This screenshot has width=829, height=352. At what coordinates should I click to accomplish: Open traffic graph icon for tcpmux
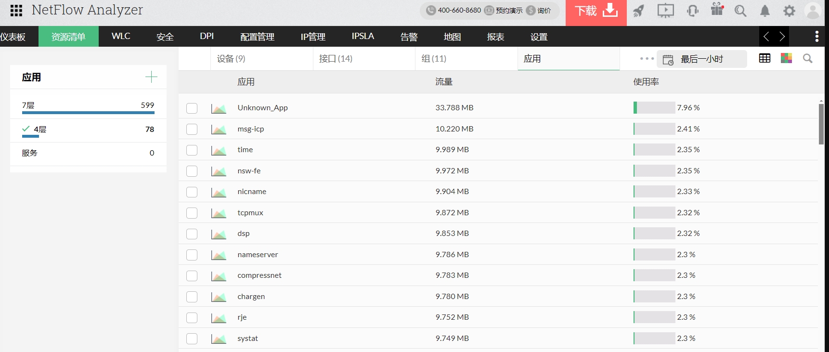[219, 213]
